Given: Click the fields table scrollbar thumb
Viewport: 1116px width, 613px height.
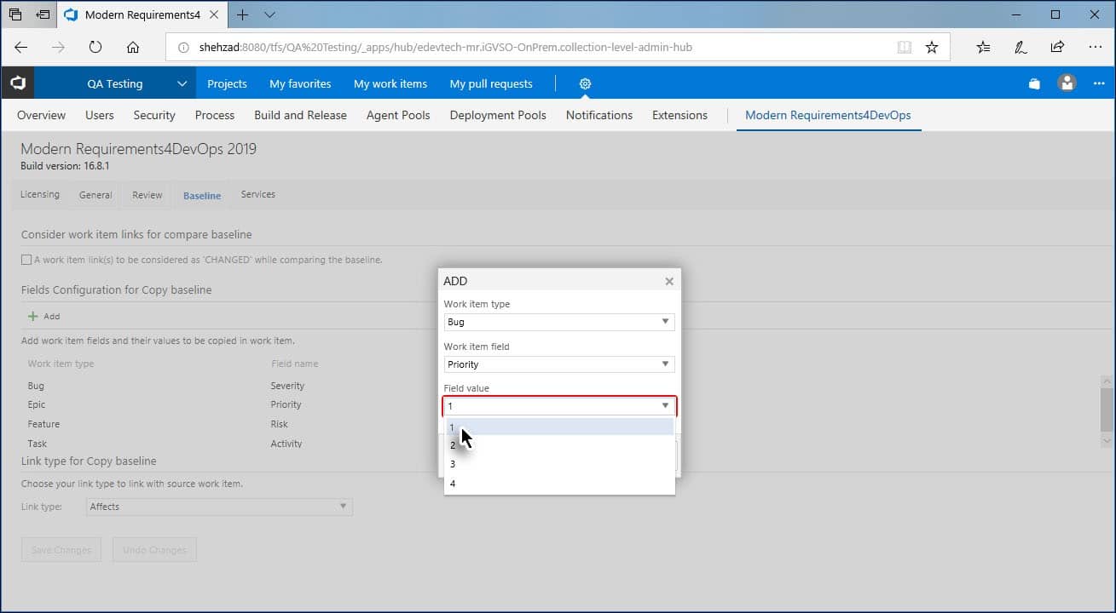Looking at the screenshot, I should pos(1107,409).
